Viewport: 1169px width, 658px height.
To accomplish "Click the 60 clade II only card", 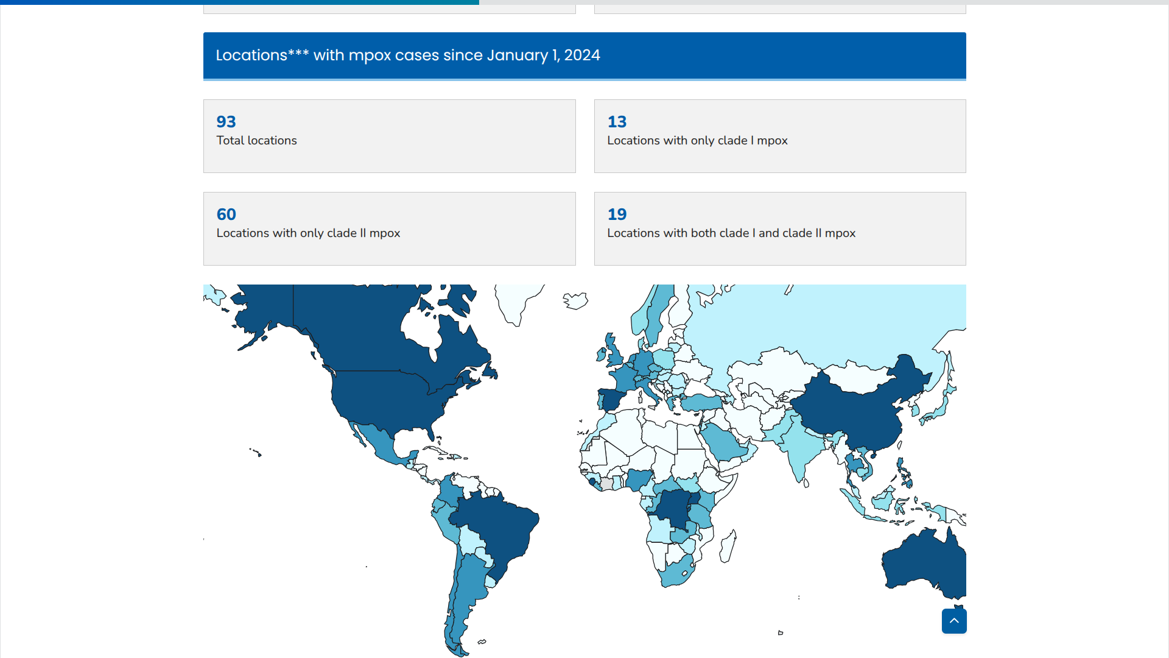I will 389,228.
